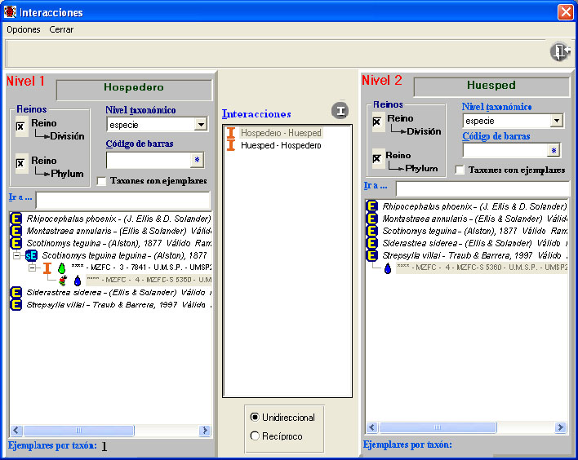Select the Recíproco radio option
The width and height of the screenshot is (578, 460).
pos(255,436)
